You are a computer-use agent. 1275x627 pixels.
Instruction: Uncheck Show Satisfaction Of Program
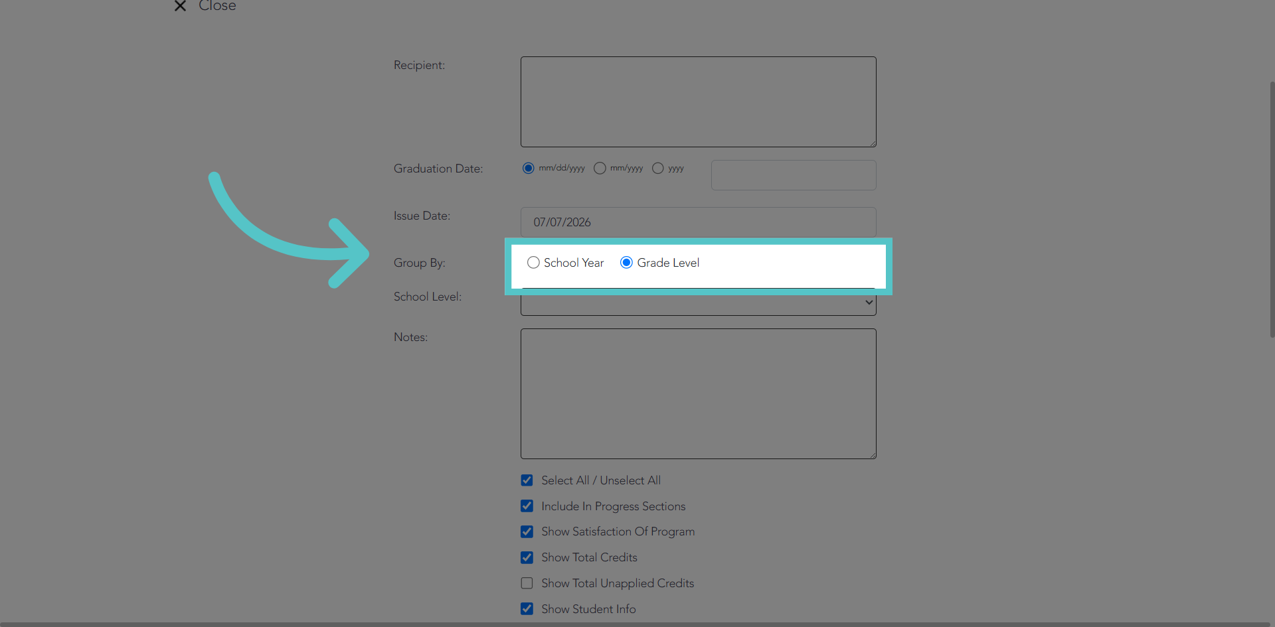tap(527, 531)
